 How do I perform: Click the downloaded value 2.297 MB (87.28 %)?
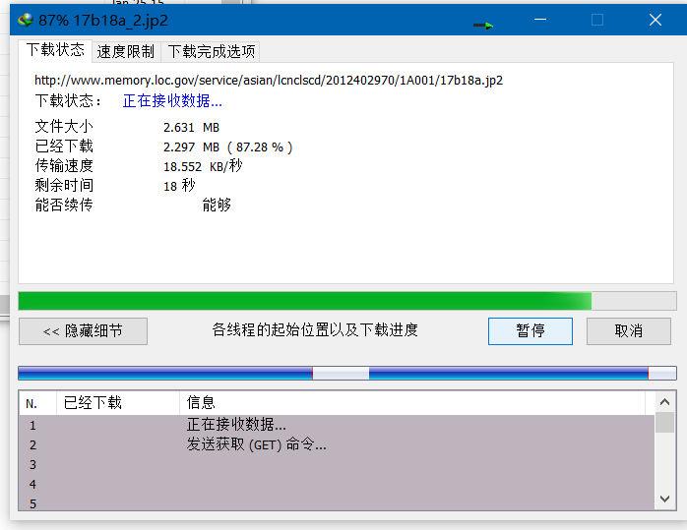[x=227, y=147]
